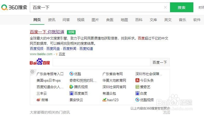Click the Baidu paw logo image

[40, 62]
